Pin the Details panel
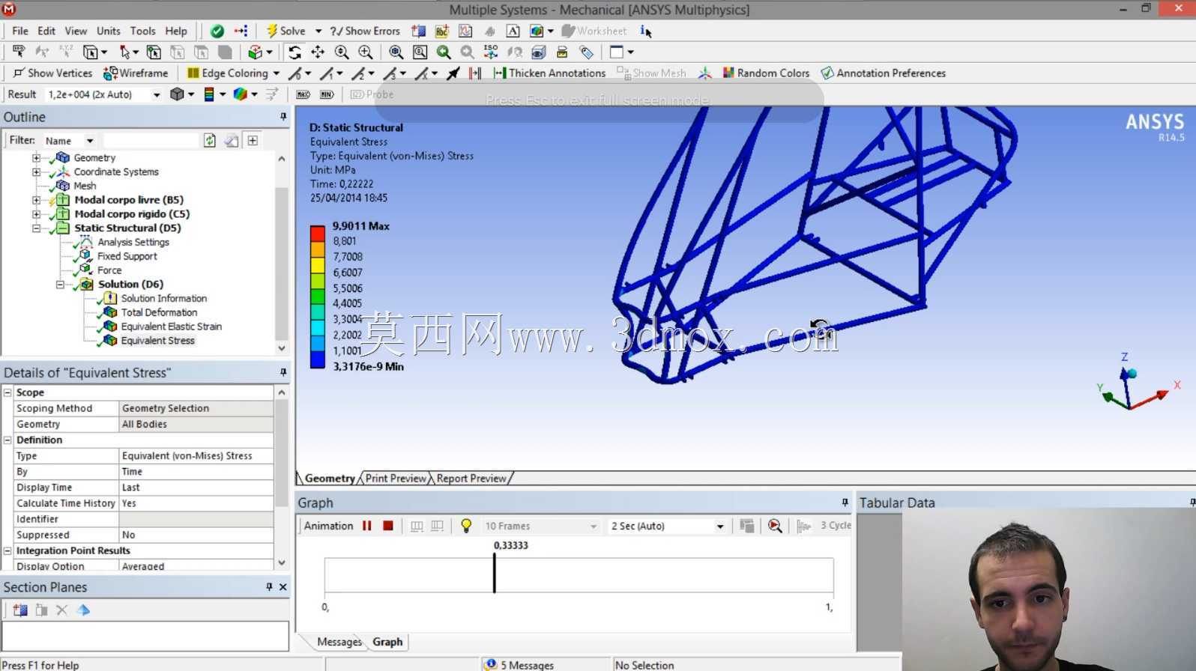Screen dimensions: 1196x671 coord(283,372)
